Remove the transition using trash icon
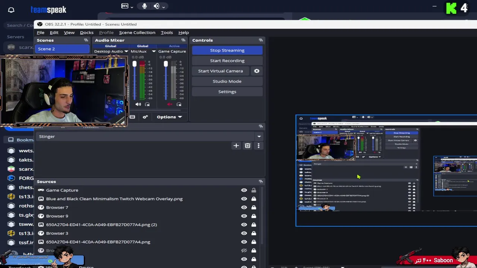 (x=247, y=146)
